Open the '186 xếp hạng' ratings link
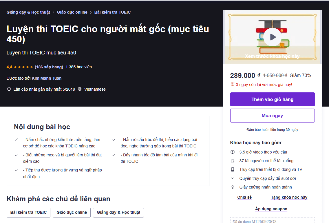Screen dimensions: 329x223 [x=49, y=67]
